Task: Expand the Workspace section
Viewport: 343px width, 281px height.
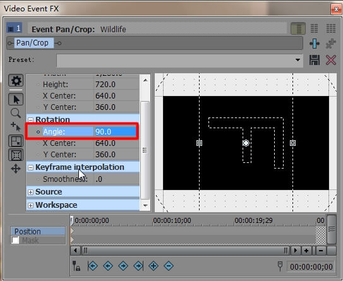Action: coord(30,205)
